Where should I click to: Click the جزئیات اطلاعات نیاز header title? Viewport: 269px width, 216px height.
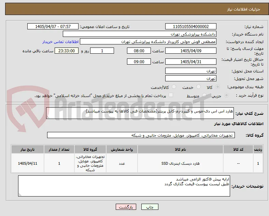(244, 9)
